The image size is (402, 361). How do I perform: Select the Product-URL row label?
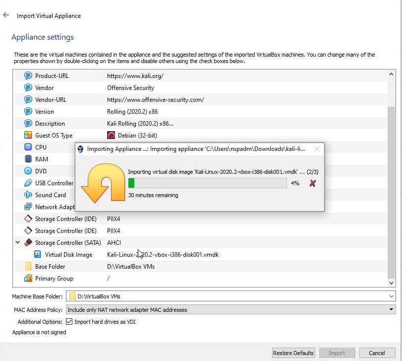tap(52, 76)
